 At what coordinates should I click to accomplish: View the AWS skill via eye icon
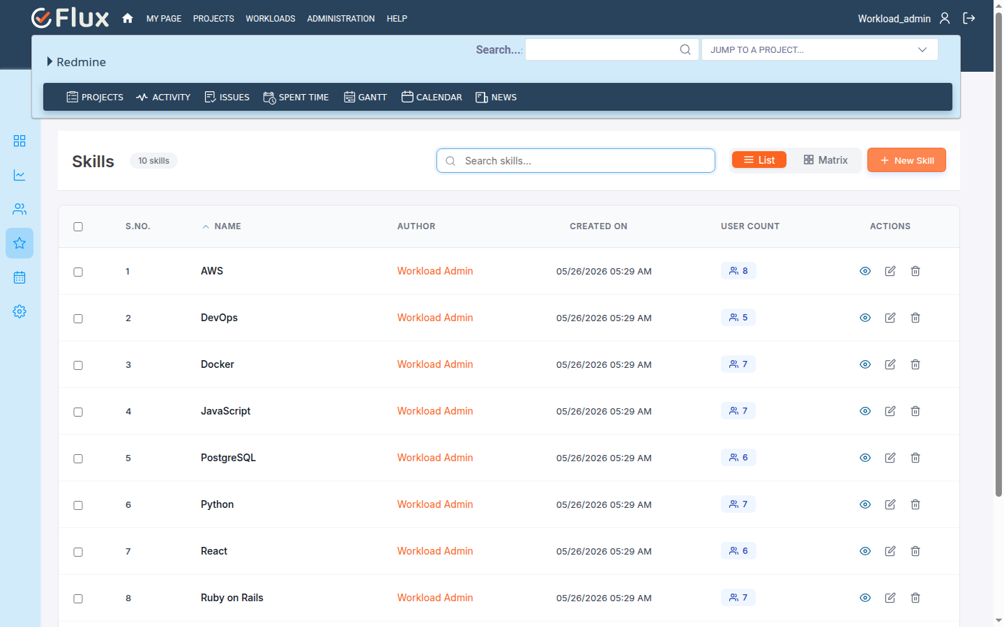click(x=865, y=271)
